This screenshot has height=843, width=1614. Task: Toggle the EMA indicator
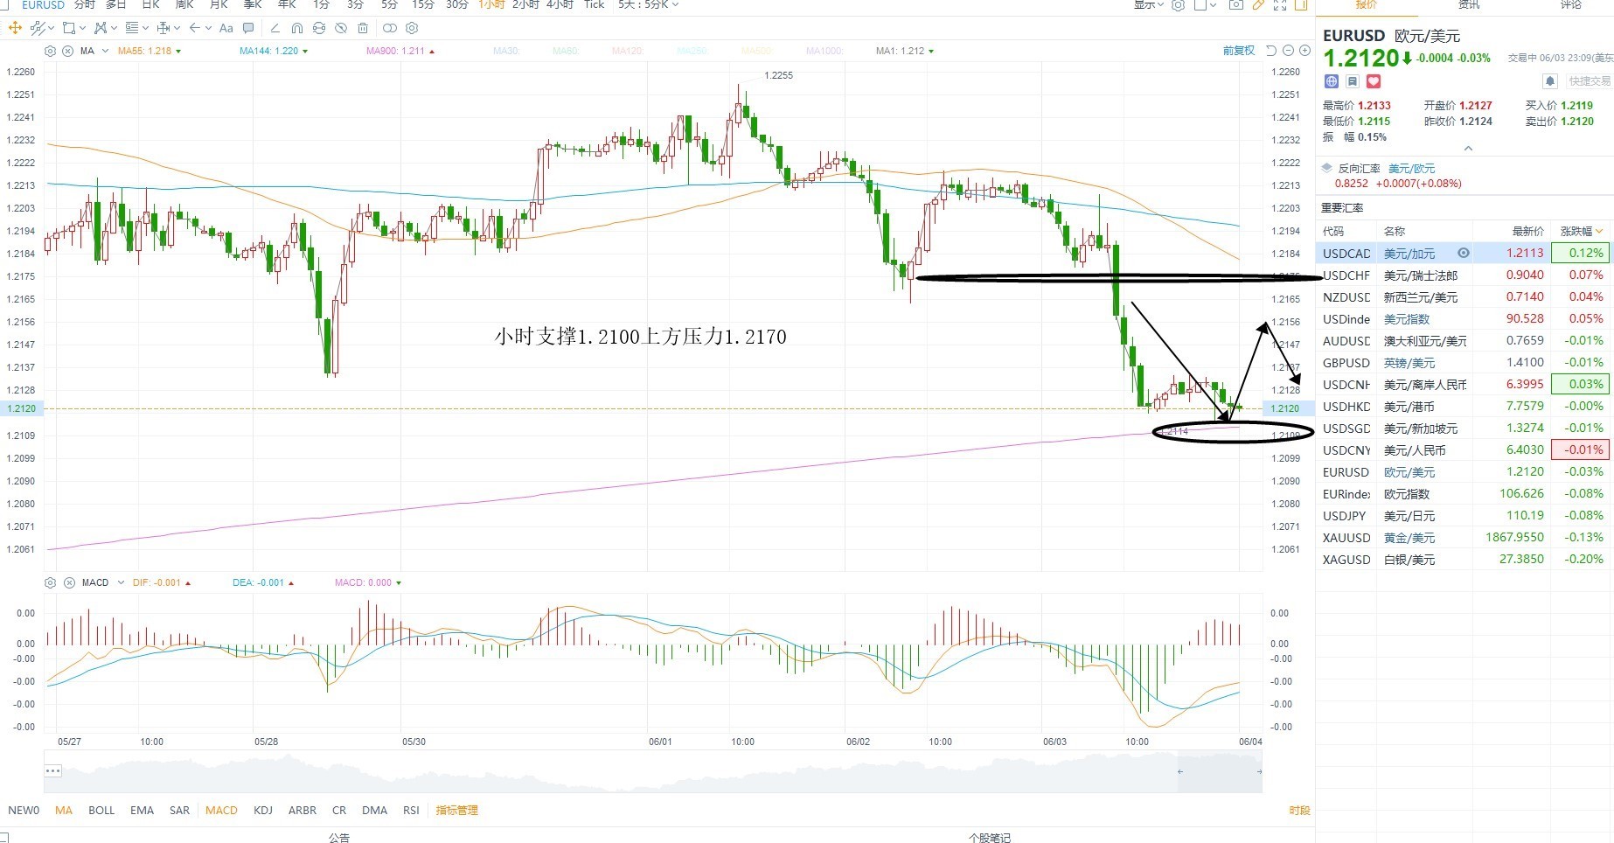[142, 810]
